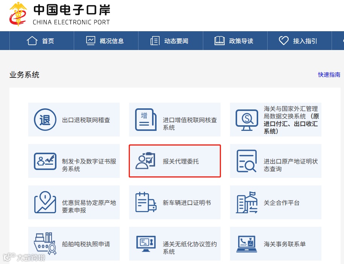
Task: Navigate to 政策导读 policy guide
Action: [235, 40]
